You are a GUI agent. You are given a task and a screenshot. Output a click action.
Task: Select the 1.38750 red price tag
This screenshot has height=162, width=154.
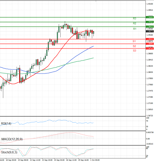point(150,48)
